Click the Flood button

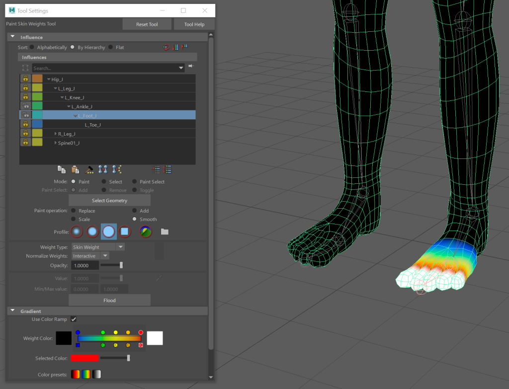109,300
